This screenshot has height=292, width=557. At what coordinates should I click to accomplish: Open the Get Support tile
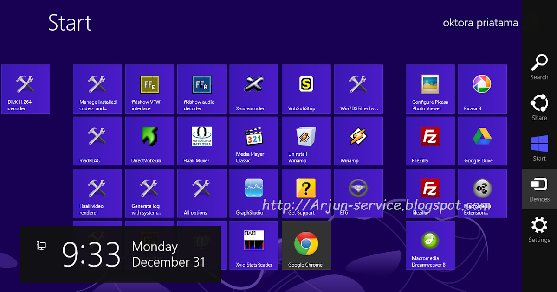coord(306,193)
